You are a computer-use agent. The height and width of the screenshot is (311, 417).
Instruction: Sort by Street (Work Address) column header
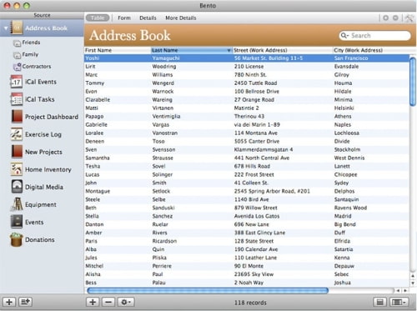(283, 50)
